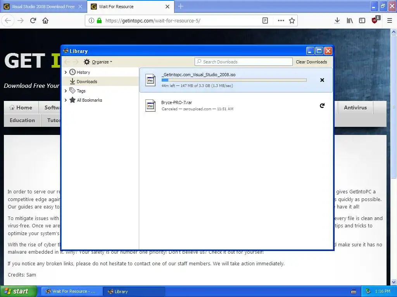Open page actions three-dot menu
Image resolution: width=397 pixels, height=297 pixels.
[281, 21]
